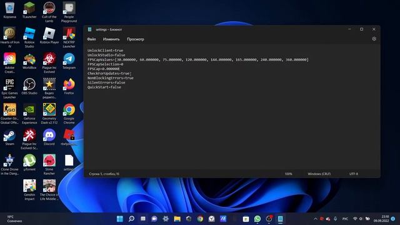
Task: Select GeForce Experience desktop icon
Action: [x=29, y=114]
